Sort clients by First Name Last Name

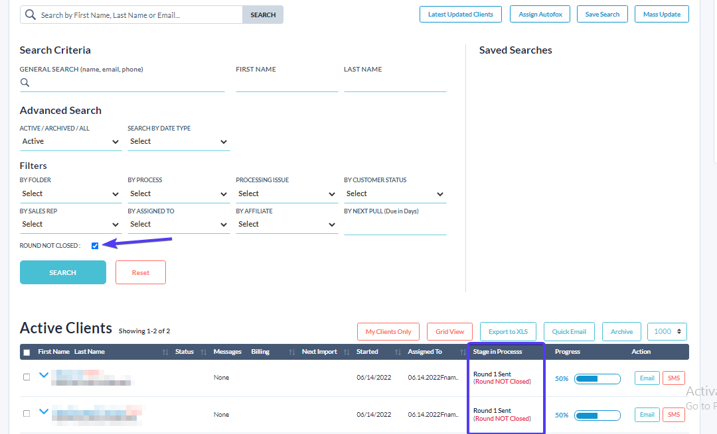(x=165, y=352)
